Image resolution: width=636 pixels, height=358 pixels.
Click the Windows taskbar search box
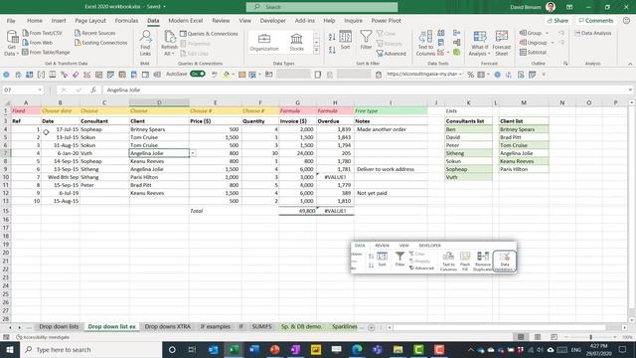pos(91,349)
